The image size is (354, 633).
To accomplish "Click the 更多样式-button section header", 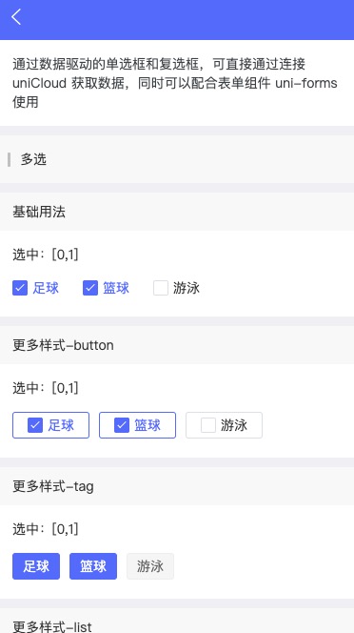I will (x=177, y=345).
